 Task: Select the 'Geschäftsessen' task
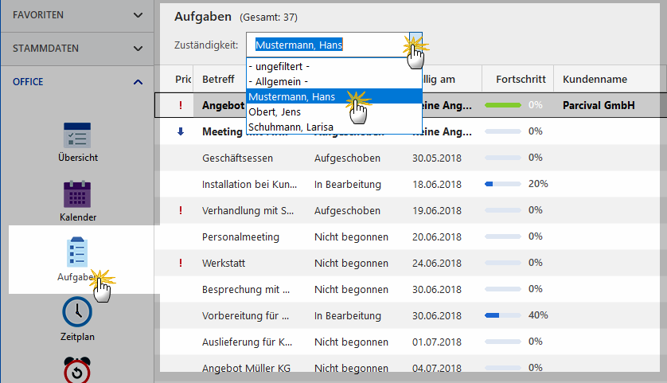click(x=237, y=158)
